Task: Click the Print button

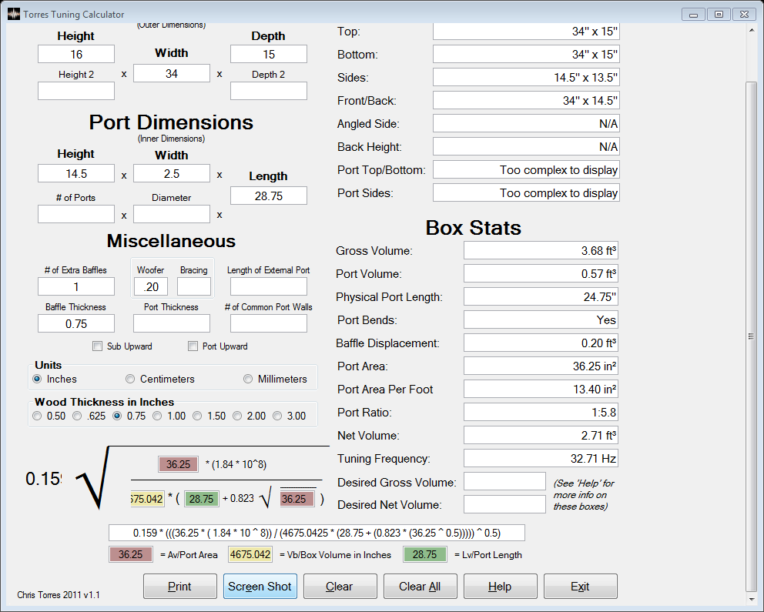Action: click(x=179, y=586)
